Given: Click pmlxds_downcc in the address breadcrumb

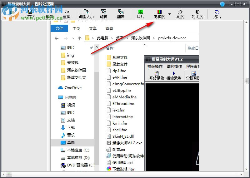Looking at the screenshot, I should [x=172, y=38].
